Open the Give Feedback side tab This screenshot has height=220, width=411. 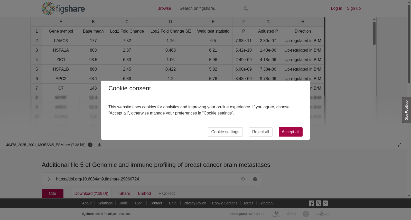407,110
